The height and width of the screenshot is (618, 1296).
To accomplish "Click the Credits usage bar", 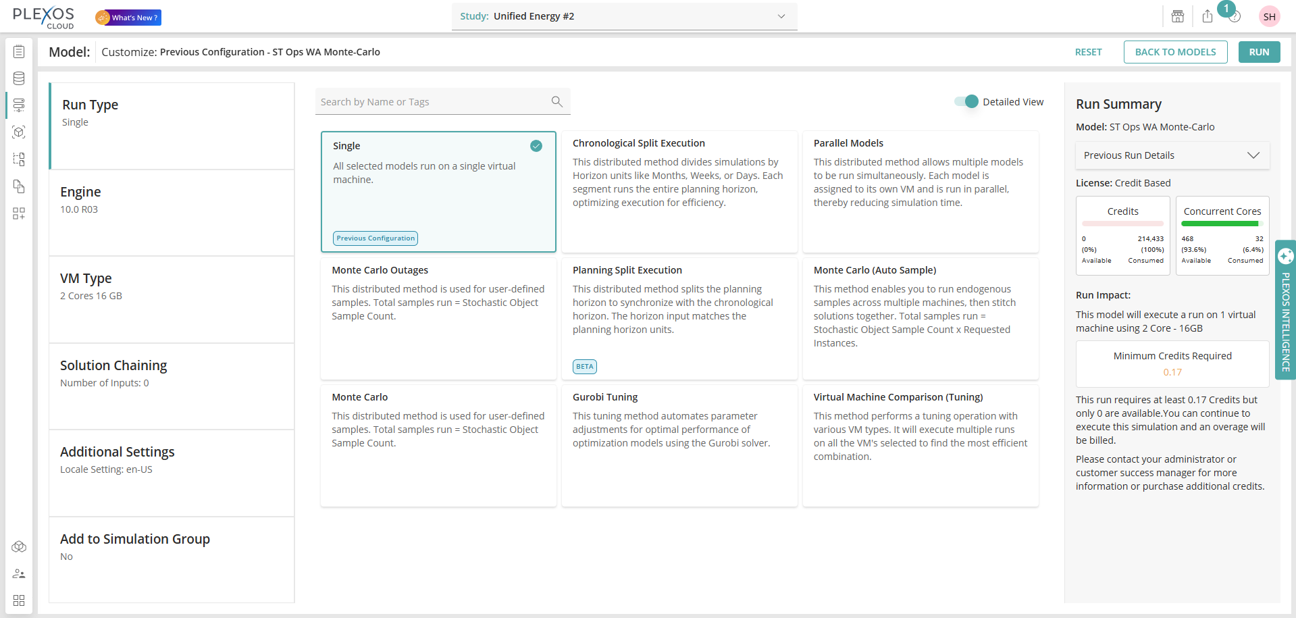I will click(1123, 224).
